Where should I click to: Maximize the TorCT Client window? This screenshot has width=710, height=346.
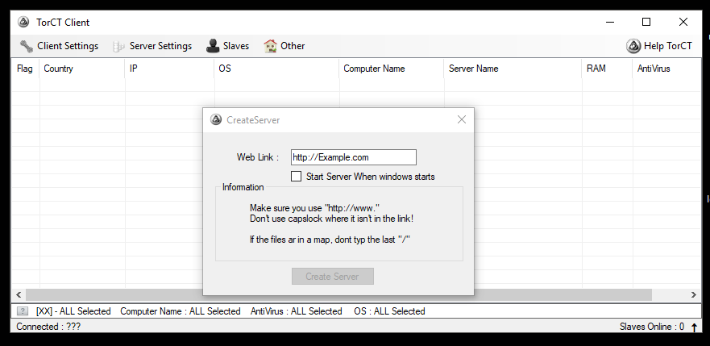coord(646,22)
